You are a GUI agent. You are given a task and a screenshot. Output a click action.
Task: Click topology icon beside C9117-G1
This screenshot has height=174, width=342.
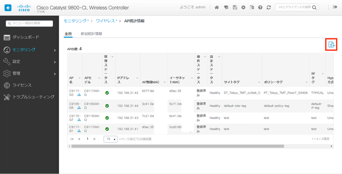click(79, 131)
